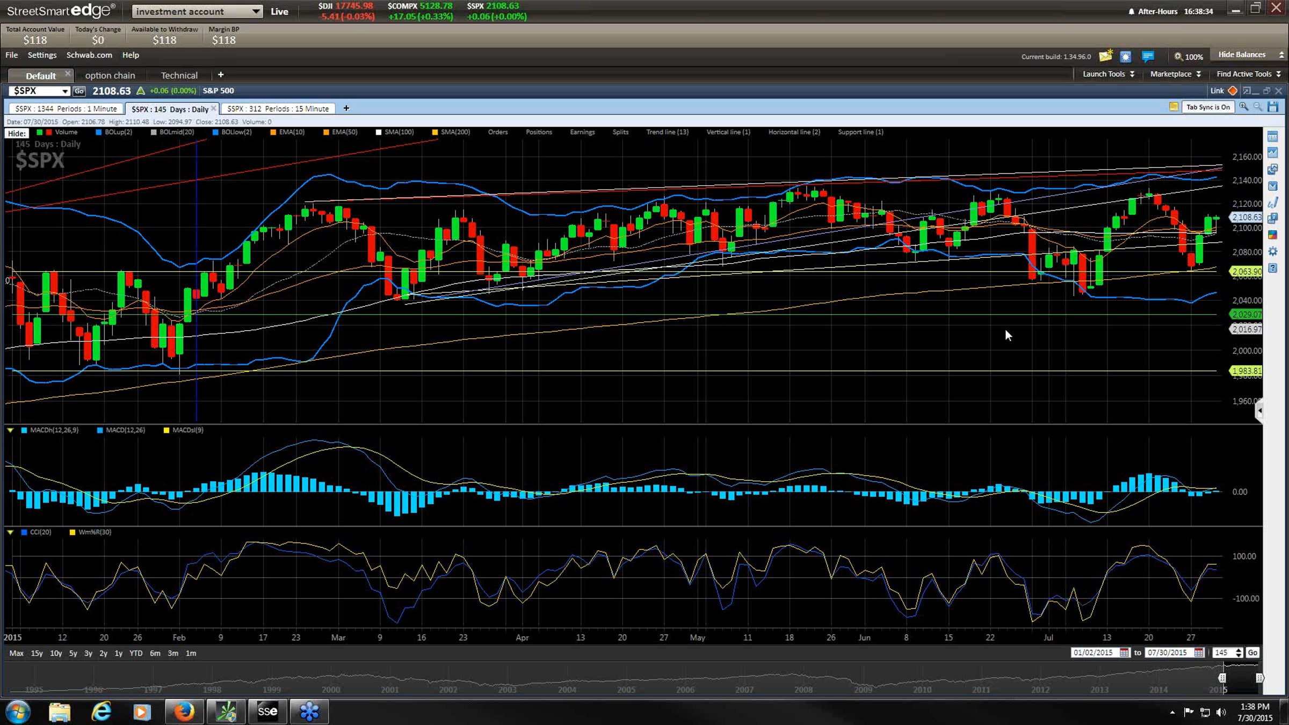Viewport: 1289px width, 725px height.
Task: Select the YTD time range link
Action: pos(136,653)
